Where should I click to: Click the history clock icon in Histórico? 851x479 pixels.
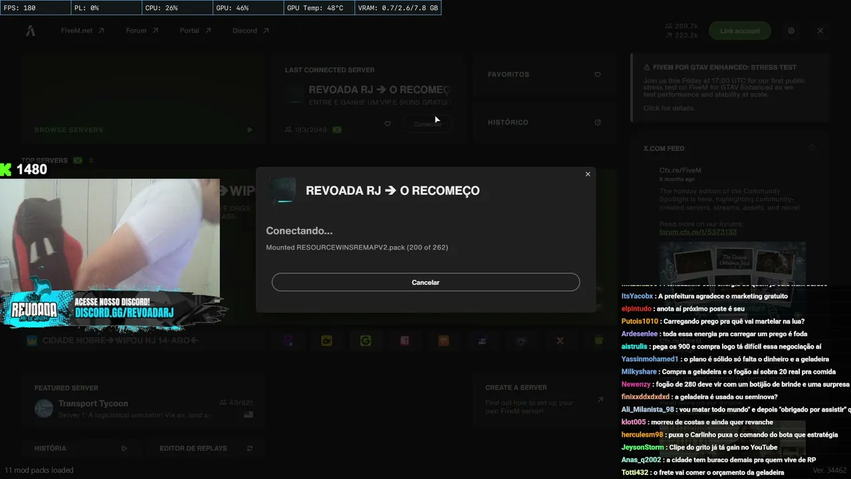(x=598, y=122)
